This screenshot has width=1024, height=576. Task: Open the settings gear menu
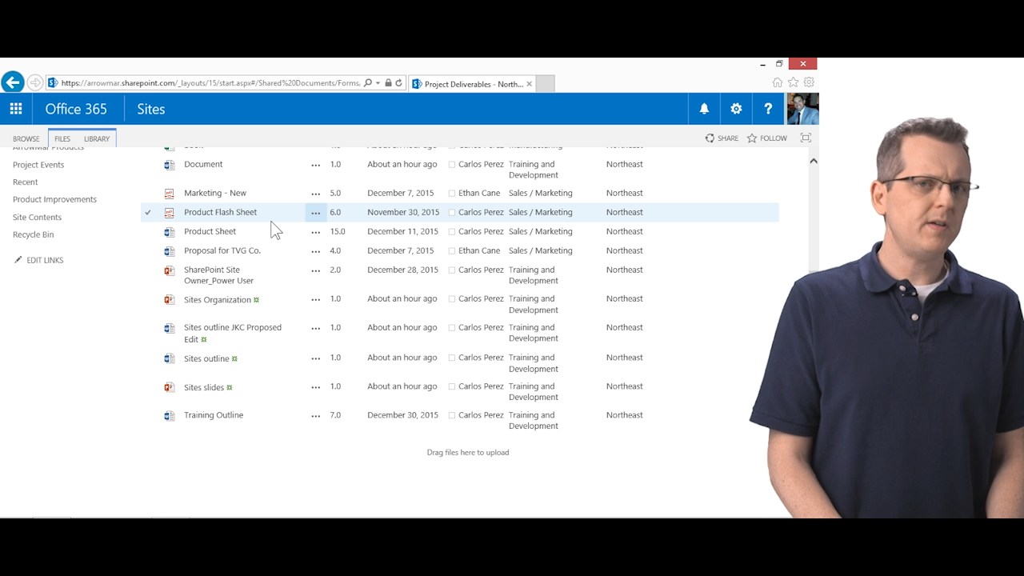pyautogui.click(x=736, y=109)
